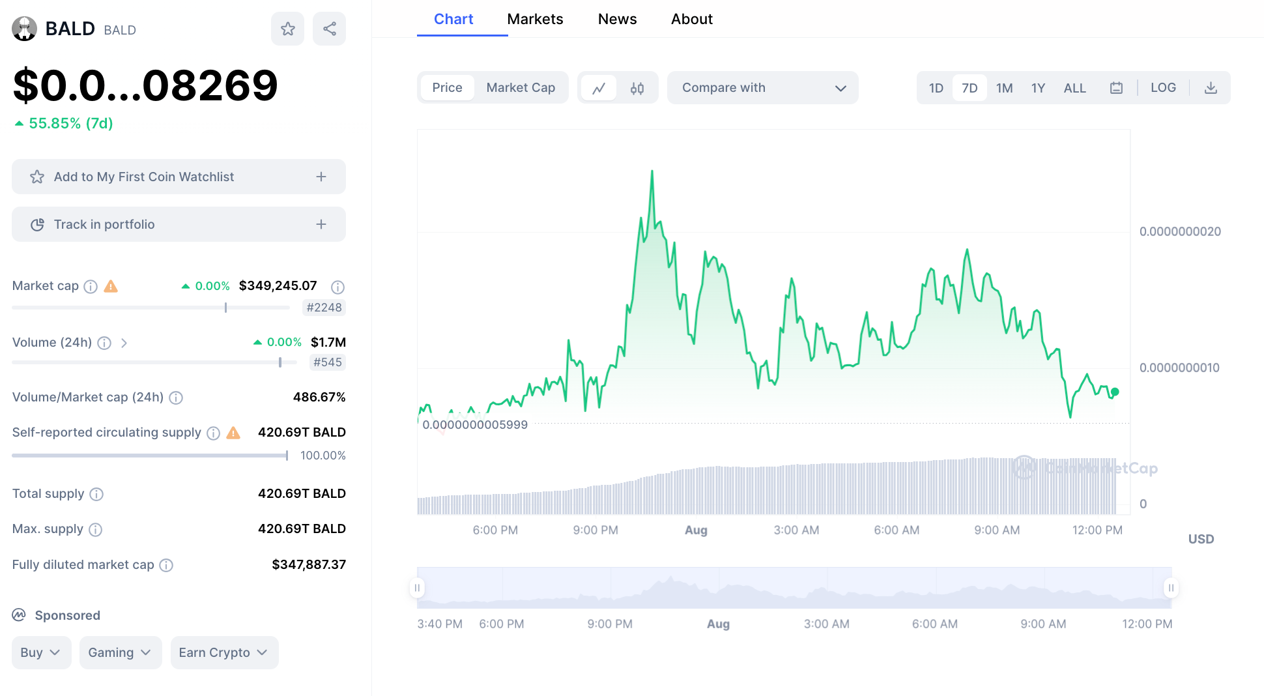Expand the Earn Crypto dropdown
The width and height of the screenshot is (1264, 696).
pos(223,652)
